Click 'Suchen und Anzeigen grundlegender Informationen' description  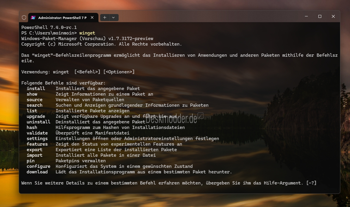pyautogui.click(x=132, y=105)
